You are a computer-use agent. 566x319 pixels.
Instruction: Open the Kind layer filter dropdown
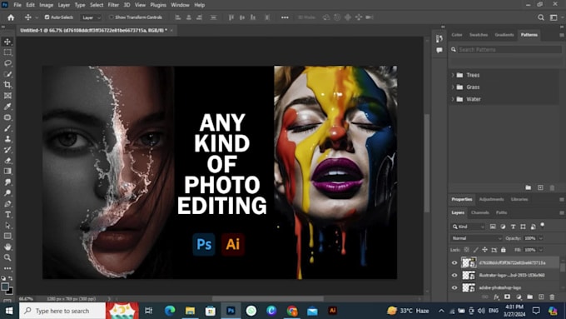tap(468, 227)
